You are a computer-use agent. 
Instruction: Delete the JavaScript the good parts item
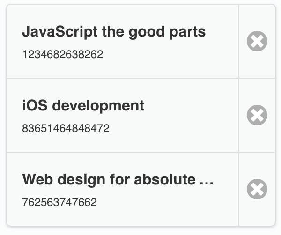257,42
